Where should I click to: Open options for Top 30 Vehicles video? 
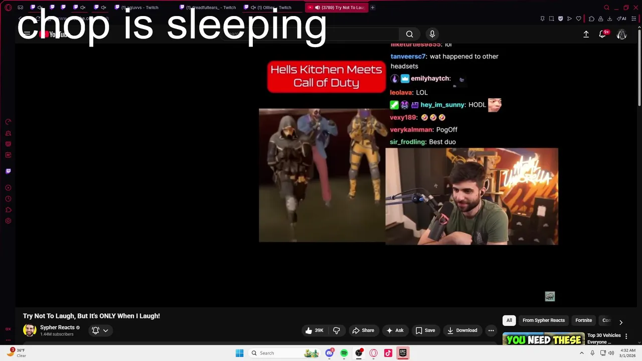coord(626,336)
